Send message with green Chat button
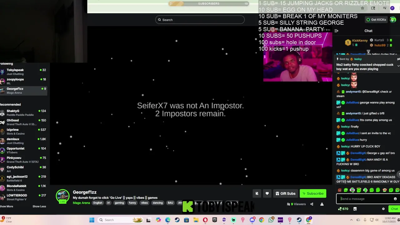400x225 pixels. 394,209
